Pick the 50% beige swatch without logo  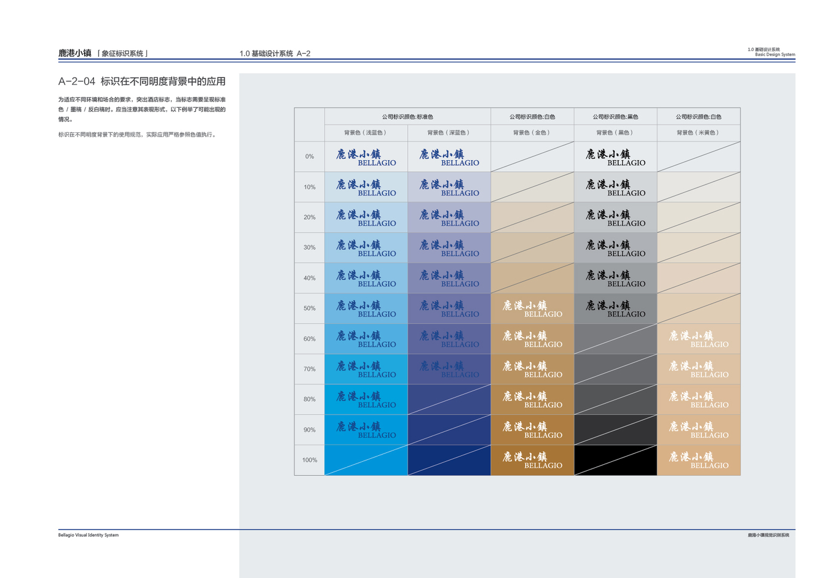(698, 308)
